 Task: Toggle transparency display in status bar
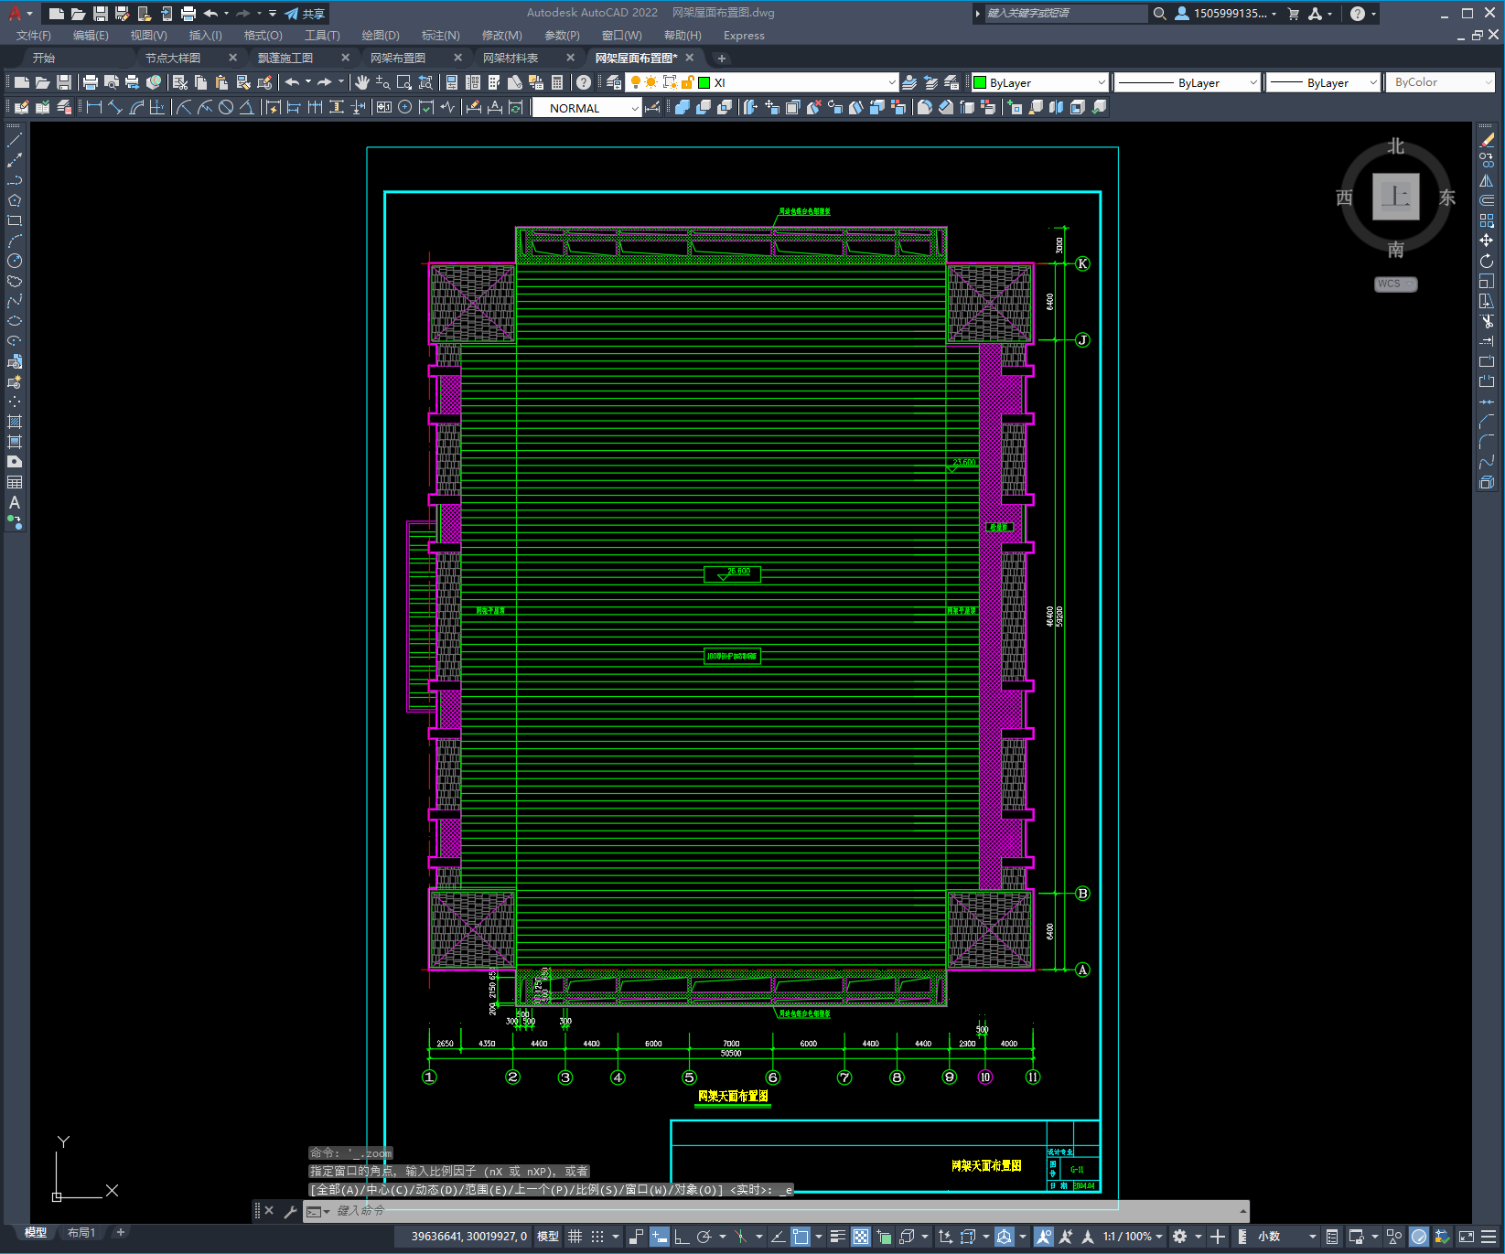coord(861,1237)
